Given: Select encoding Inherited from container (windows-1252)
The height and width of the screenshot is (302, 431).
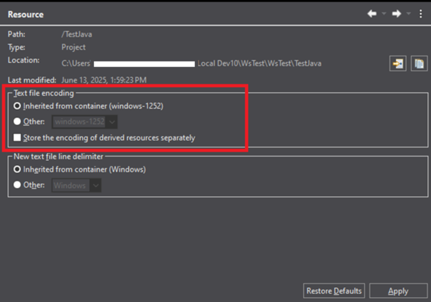Looking at the screenshot, I should 17,106.
